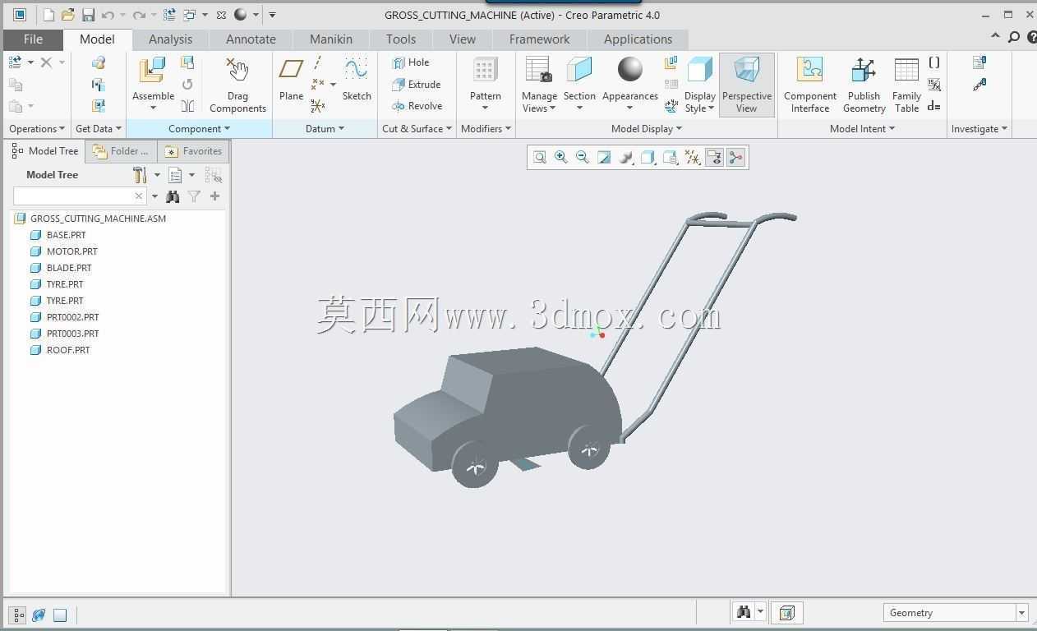Viewport: 1037px width, 631px height.
Task: Click the Assemble component icon
Action: click(153, 70)
